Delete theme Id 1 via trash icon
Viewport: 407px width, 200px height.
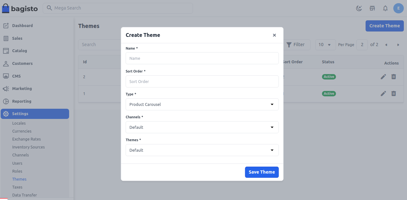pyautogui.click(x=393, y=93)
